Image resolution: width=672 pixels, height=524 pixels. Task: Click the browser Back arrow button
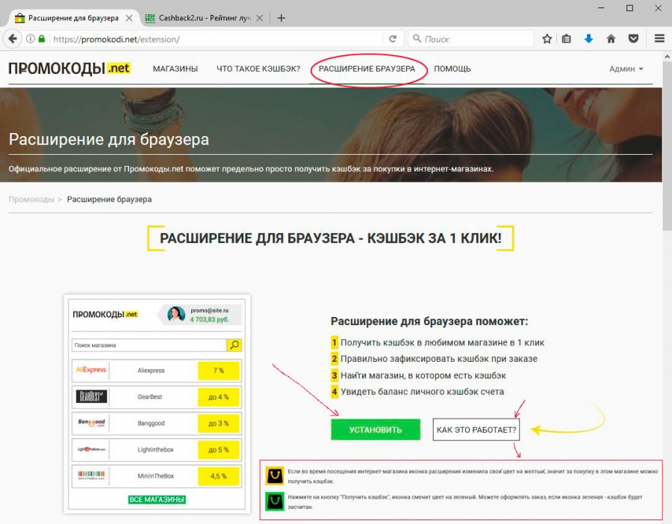pyautogui.click(x=13, y=39)
